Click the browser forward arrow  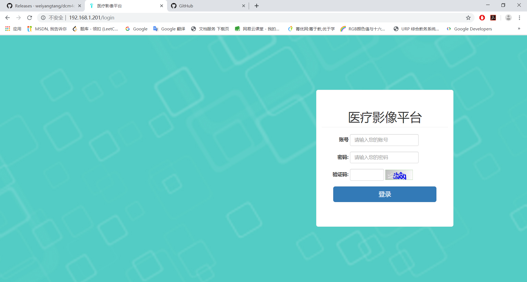(x=18, y=18)
